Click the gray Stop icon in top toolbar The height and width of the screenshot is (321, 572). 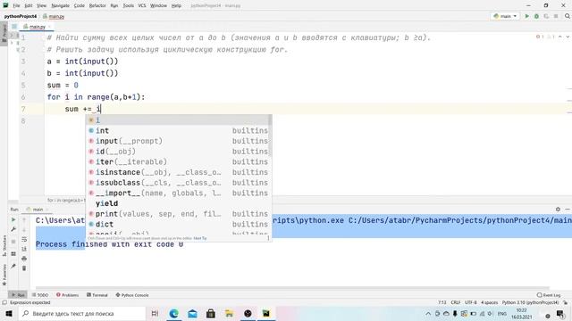556,16
